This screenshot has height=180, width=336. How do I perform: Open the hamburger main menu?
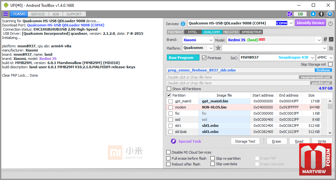coord(5,14)
